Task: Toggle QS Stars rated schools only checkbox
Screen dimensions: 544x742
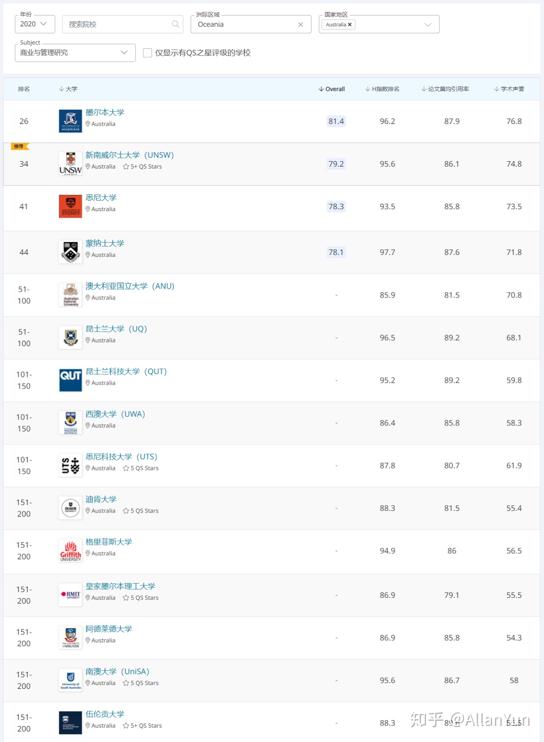Action: pyautogui.click(x=148, y=53)
